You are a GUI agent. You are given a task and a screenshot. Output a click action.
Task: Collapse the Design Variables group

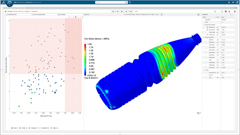(x=203, y=37)
